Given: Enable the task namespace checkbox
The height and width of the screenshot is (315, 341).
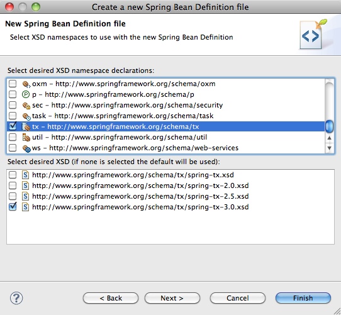Looking at the screenshot, I should [13, 116].
